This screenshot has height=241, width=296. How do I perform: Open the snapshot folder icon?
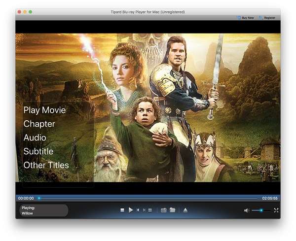click(x=172, y=209)
